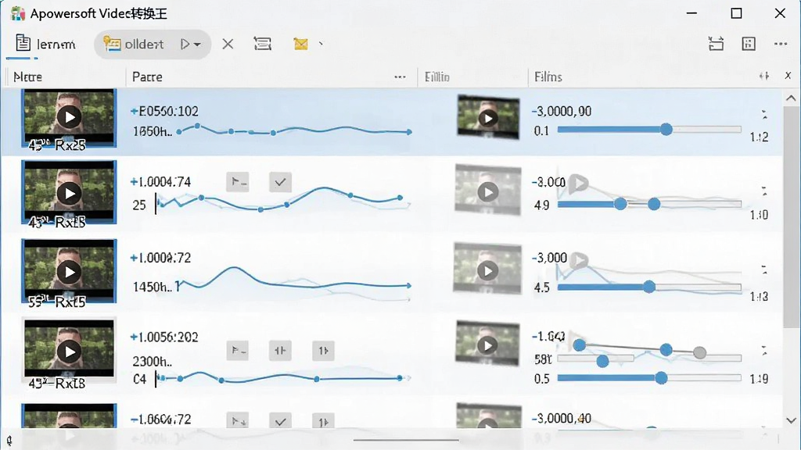The height and width of the screenshot is (450, 801).
Task: Expand the second row's options arrow at right
Action: [764, 191]
